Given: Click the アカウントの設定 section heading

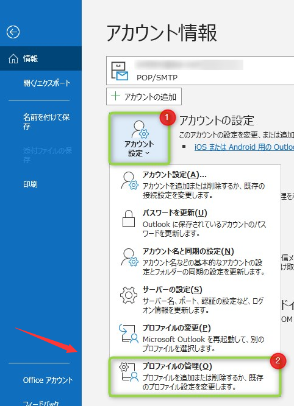Looking at the screenshot, I should coord(217,121).
